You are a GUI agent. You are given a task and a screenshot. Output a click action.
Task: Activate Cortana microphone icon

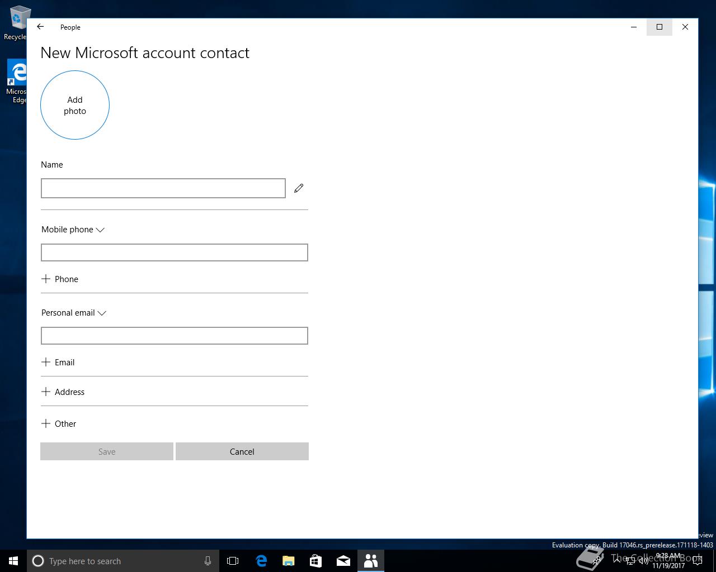208,561
